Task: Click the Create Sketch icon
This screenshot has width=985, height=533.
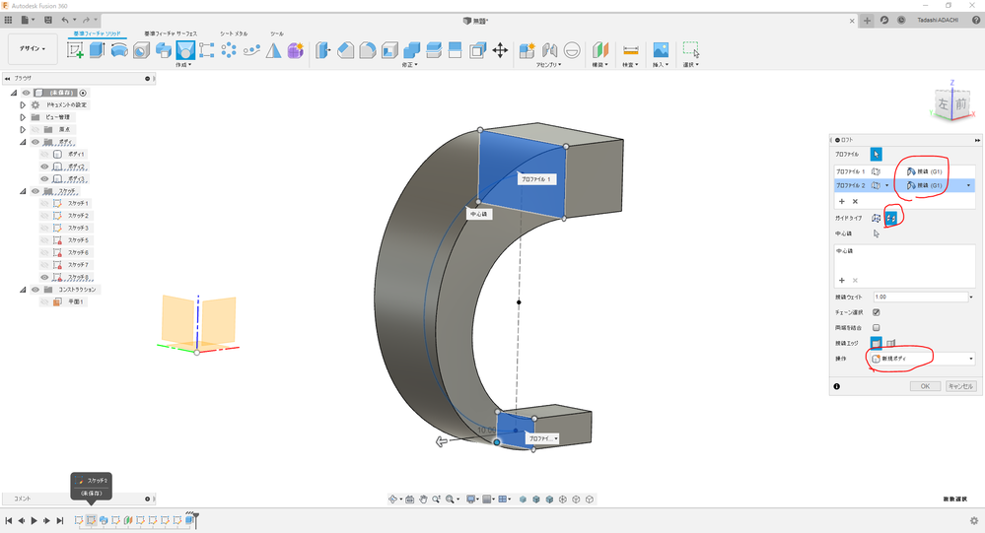Action: click(x=75, y=50)
